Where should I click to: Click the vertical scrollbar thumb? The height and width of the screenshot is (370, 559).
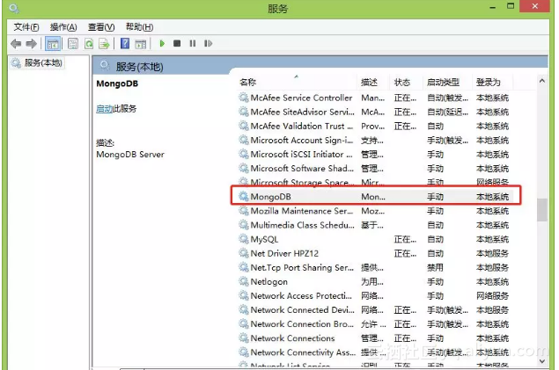(x=542, y=210)
